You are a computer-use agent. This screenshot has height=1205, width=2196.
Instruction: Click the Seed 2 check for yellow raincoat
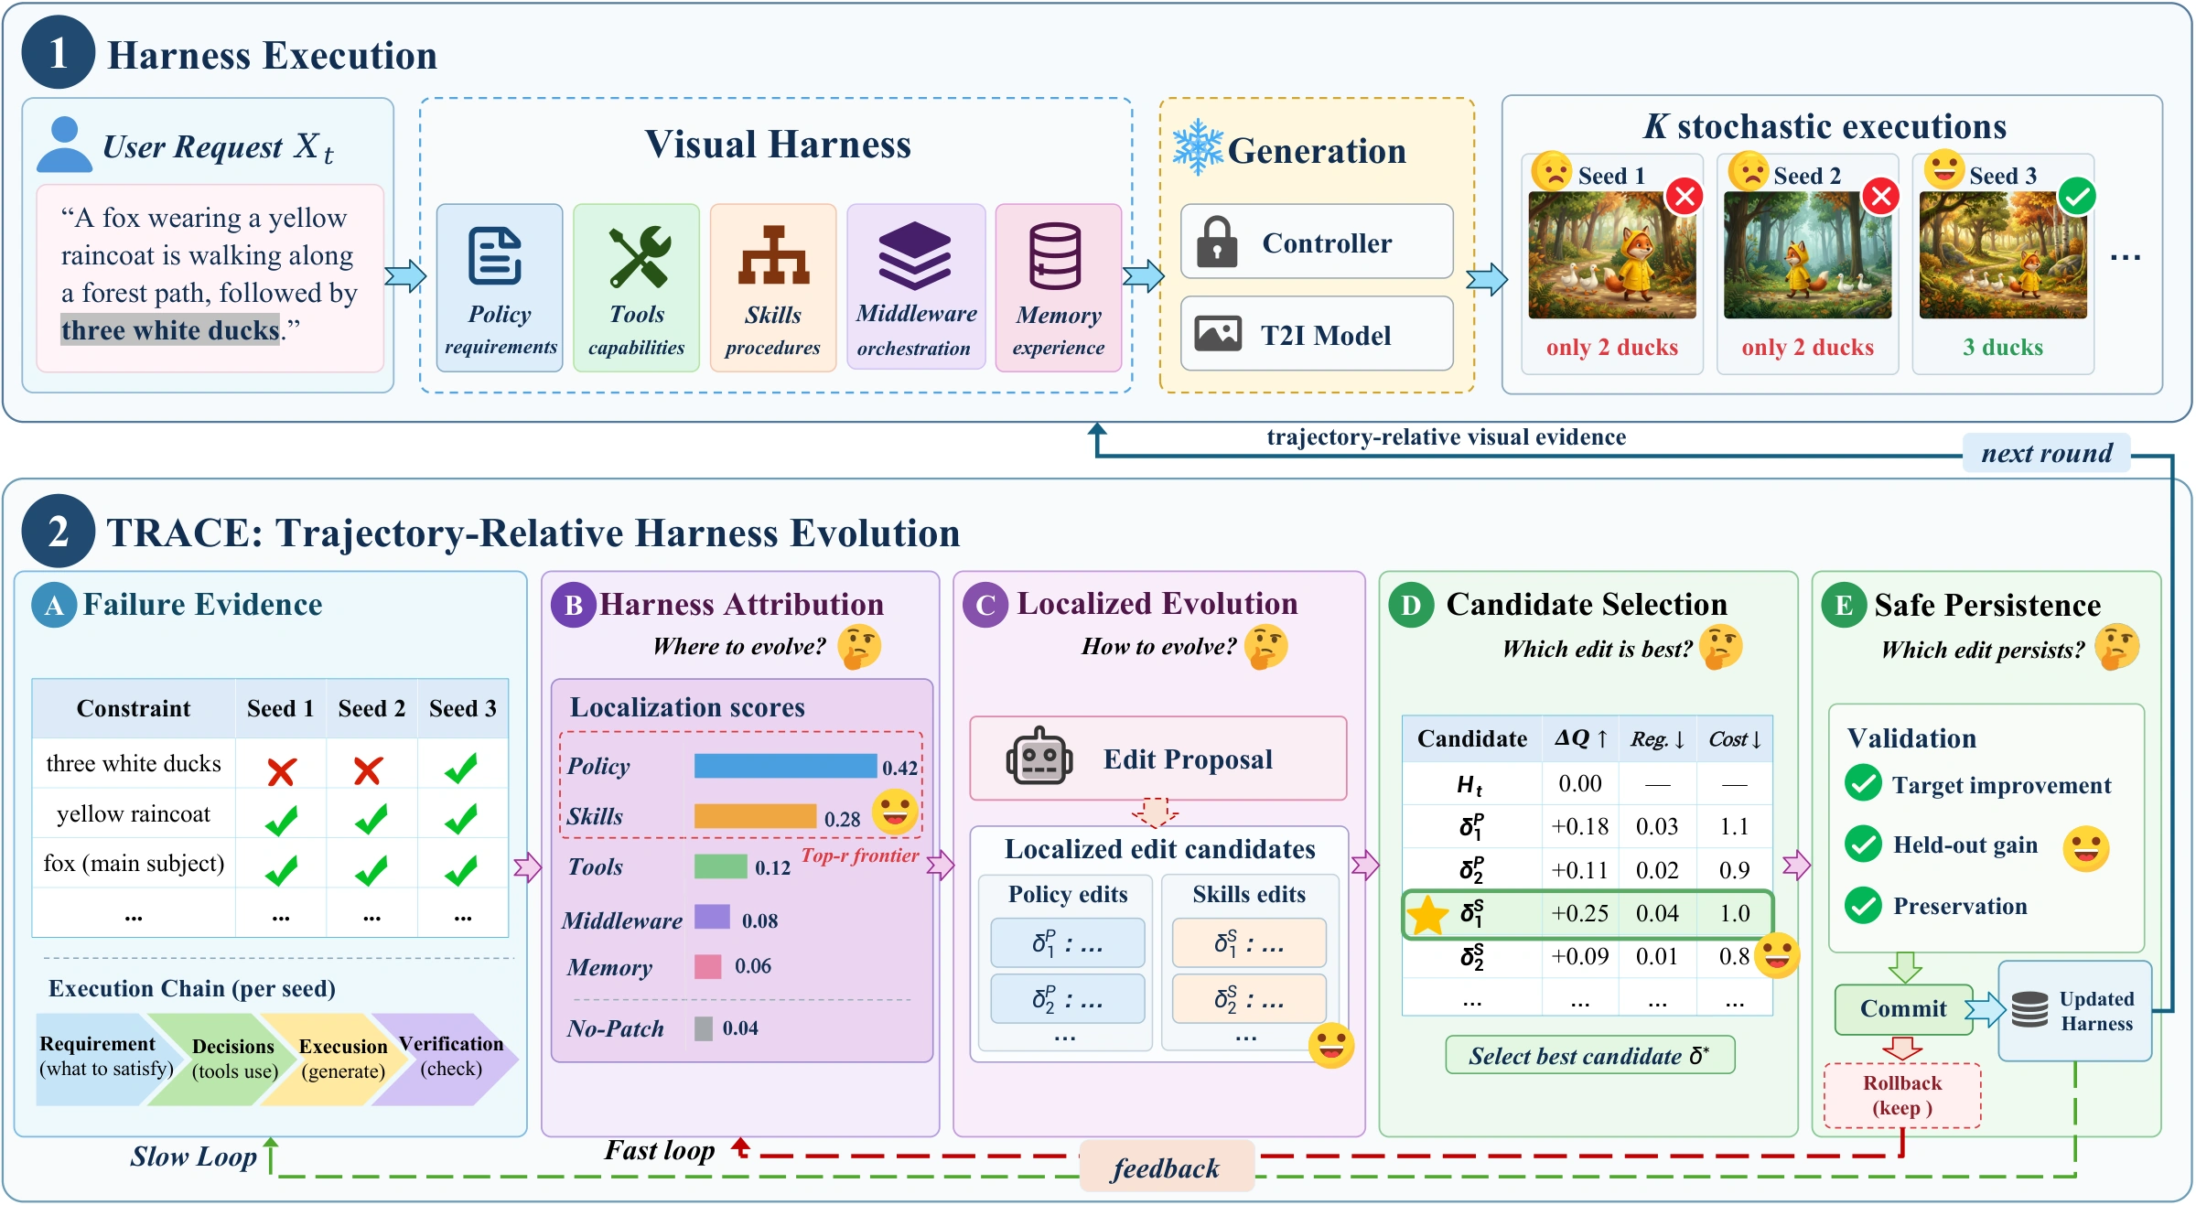tap(371, 819)
